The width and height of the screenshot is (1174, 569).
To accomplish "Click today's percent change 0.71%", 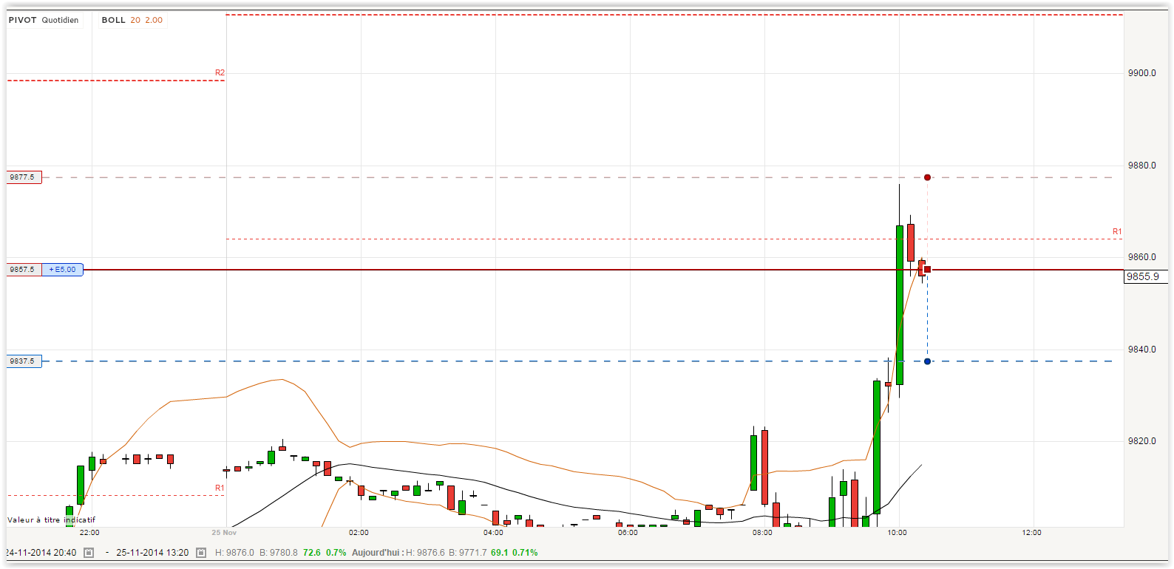I will tap(526, 553).
